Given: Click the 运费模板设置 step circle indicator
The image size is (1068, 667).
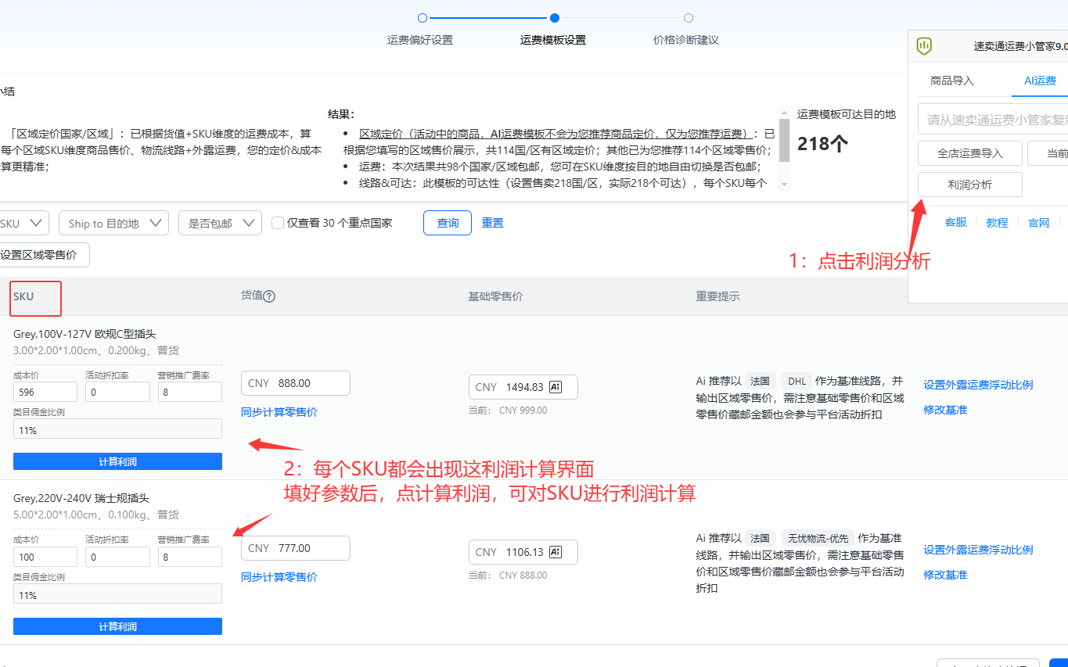Looking at the screenshot, I should (554, 18).
